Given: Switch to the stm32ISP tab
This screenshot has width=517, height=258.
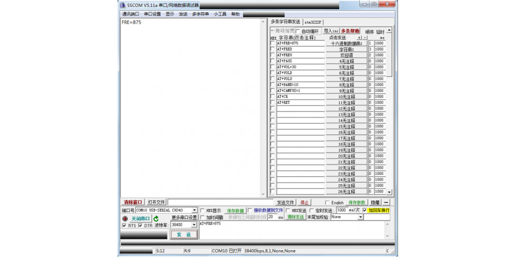Looking at the screenshot, I should coord(312,22).
